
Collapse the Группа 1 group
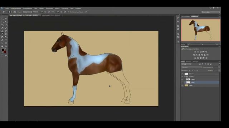click(x=185, y=77)
